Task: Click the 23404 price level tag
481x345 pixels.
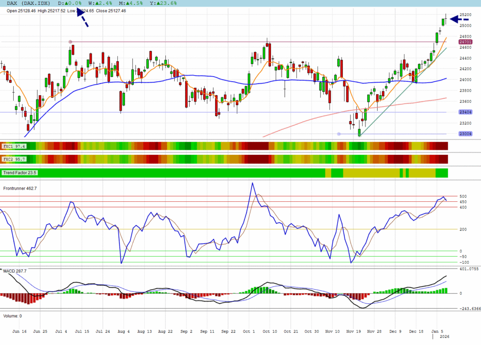Action: [x=466, y=112]
